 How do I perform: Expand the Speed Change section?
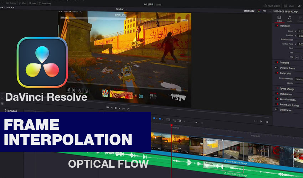[x=287, y=89]
